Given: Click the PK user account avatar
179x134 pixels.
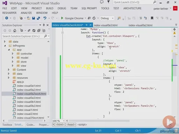Looking at the screenshot, I should pyautogui.click(x=175, y=8).
